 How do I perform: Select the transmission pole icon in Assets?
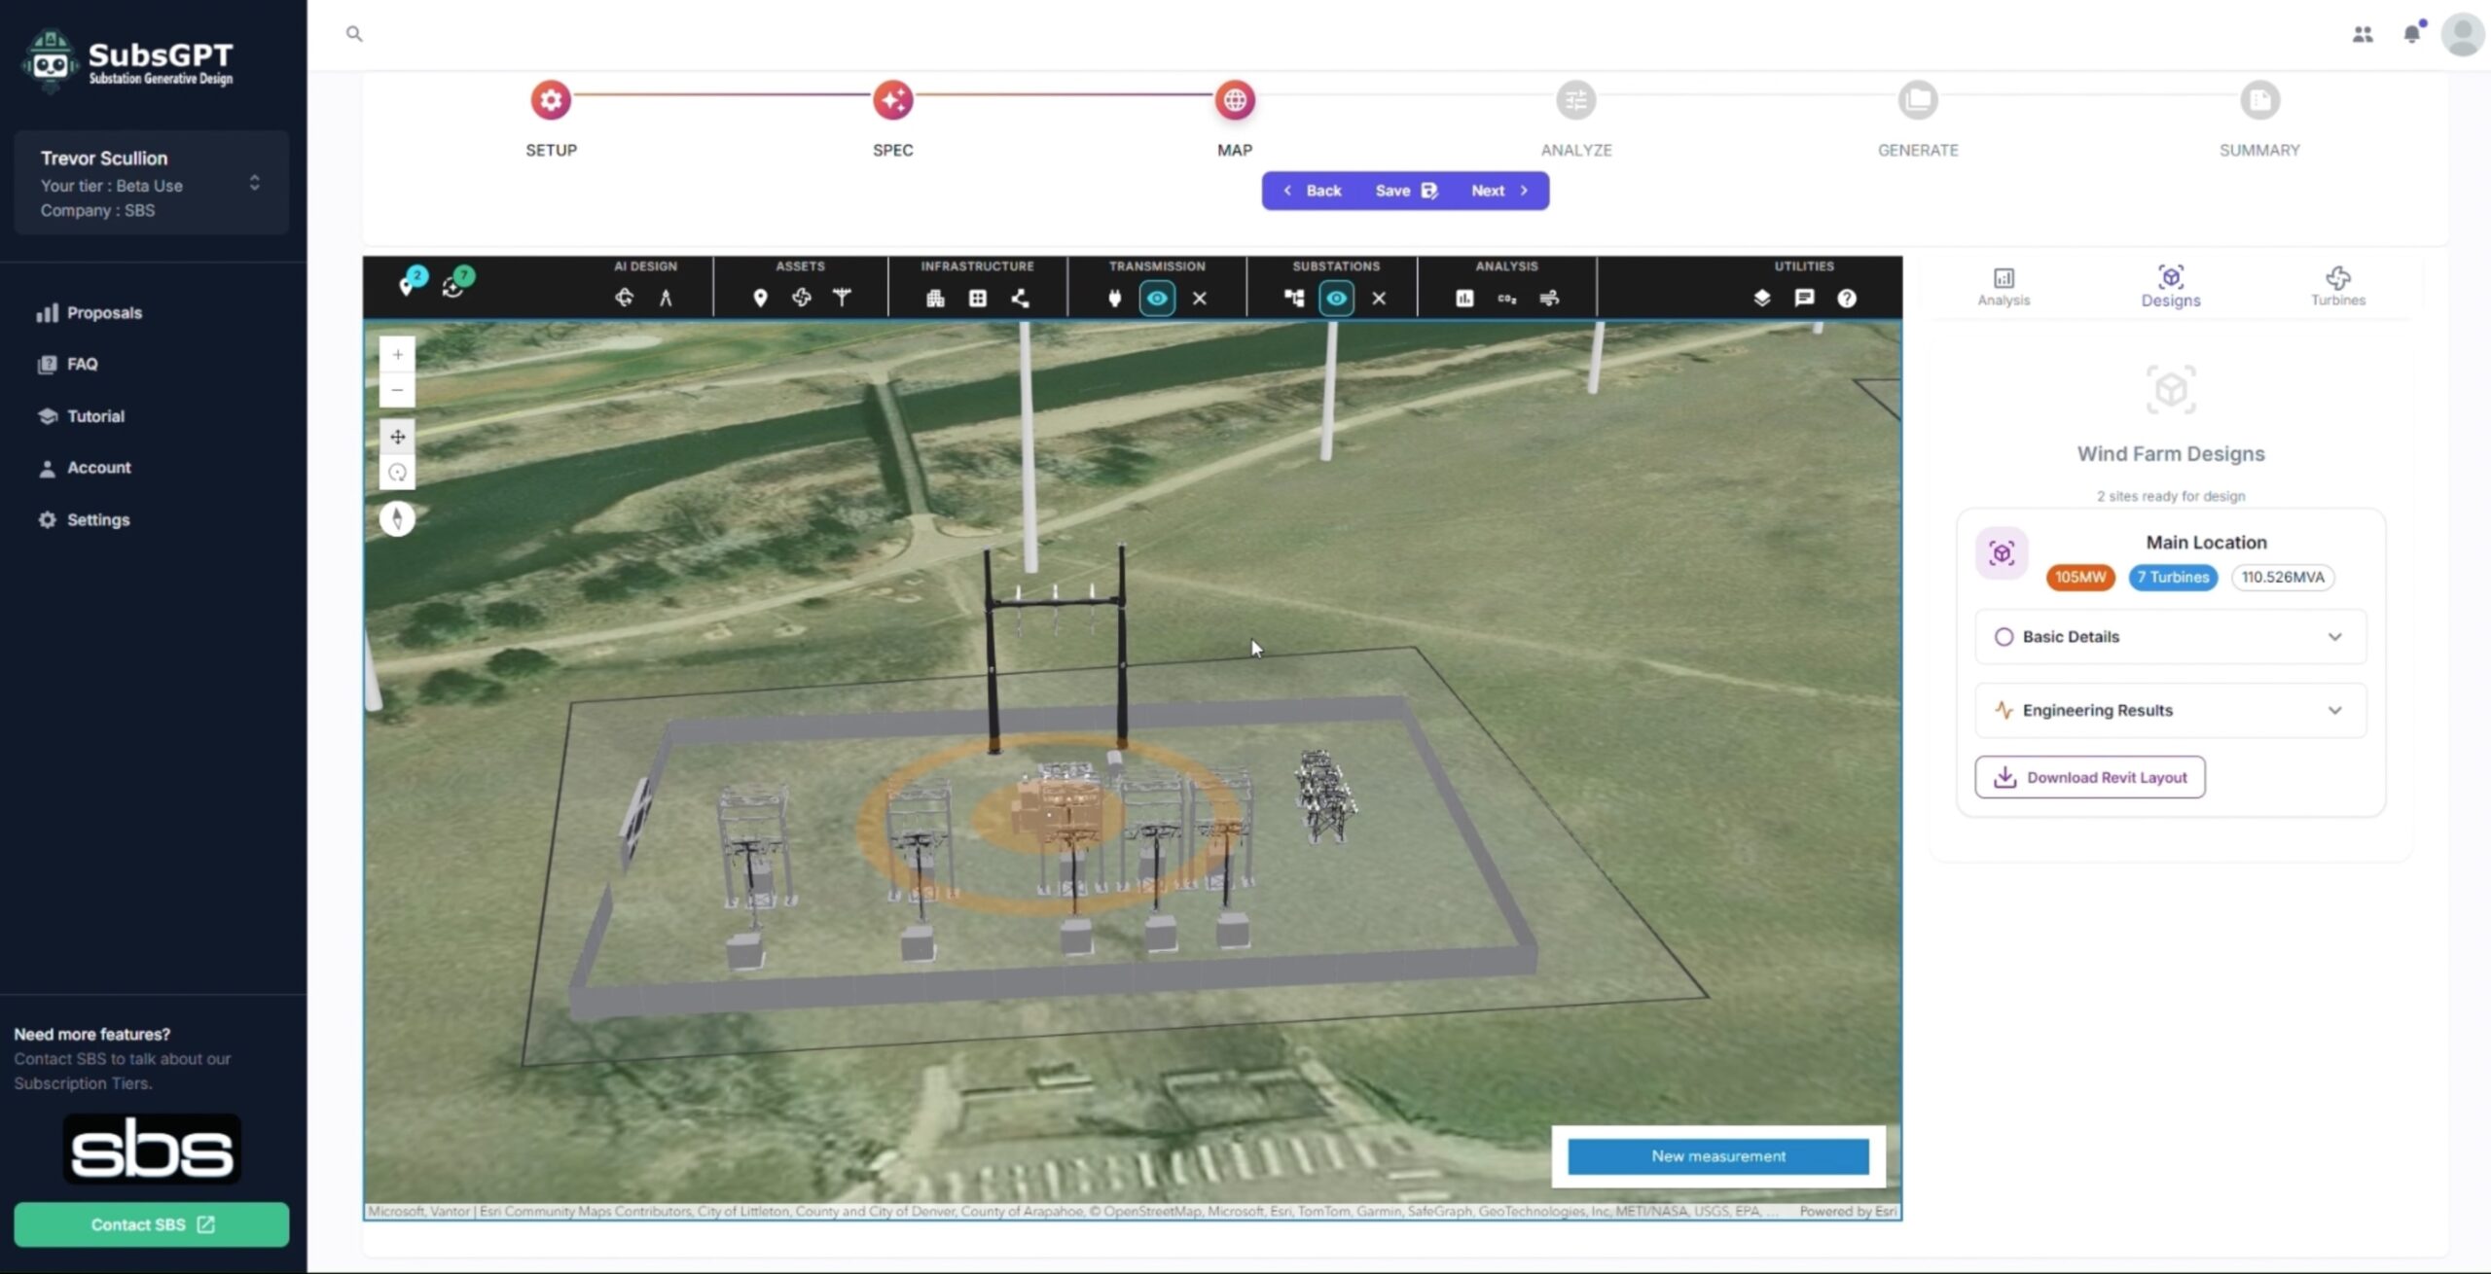pos(842,299)
